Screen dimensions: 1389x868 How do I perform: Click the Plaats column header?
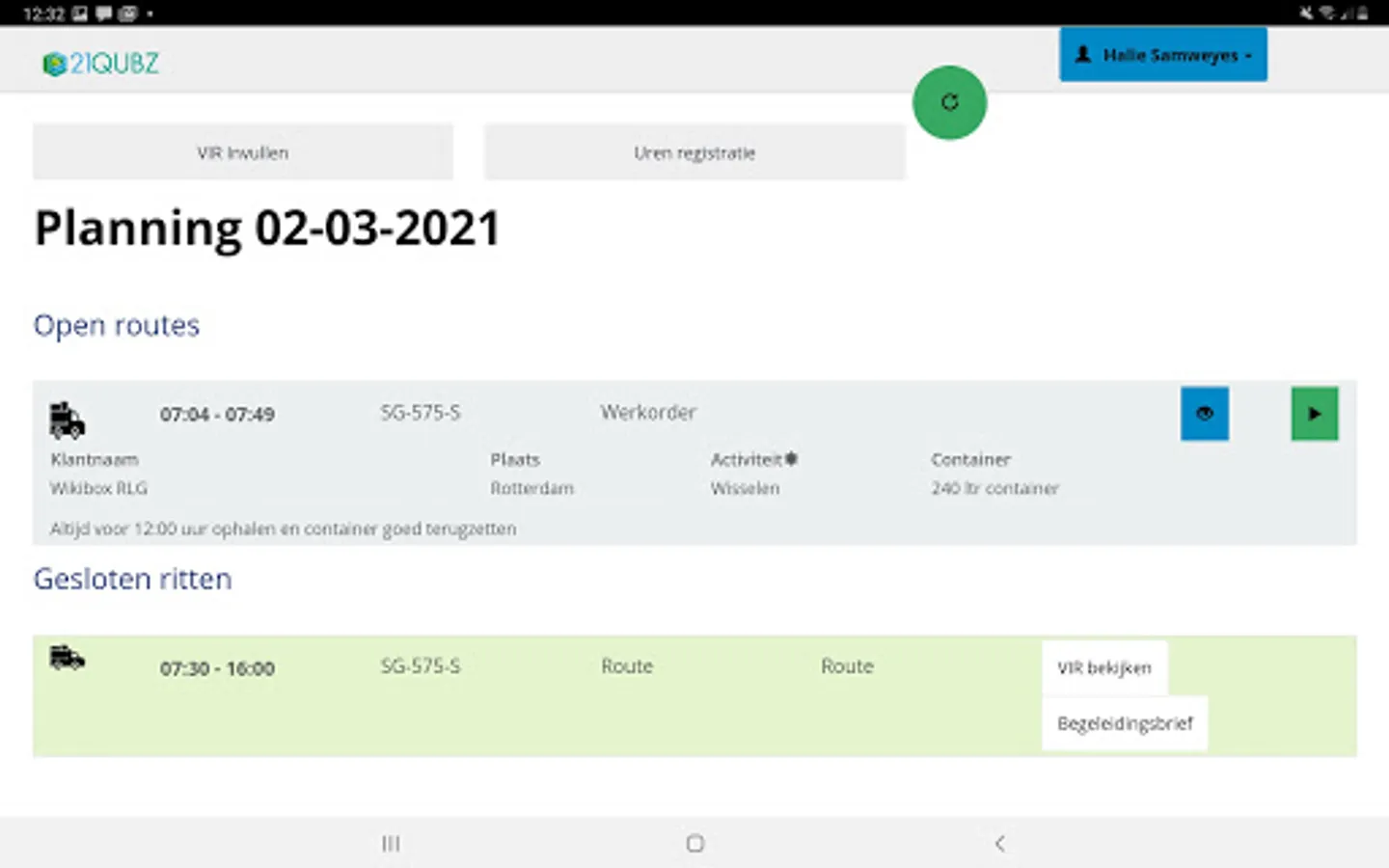point(515,460)
